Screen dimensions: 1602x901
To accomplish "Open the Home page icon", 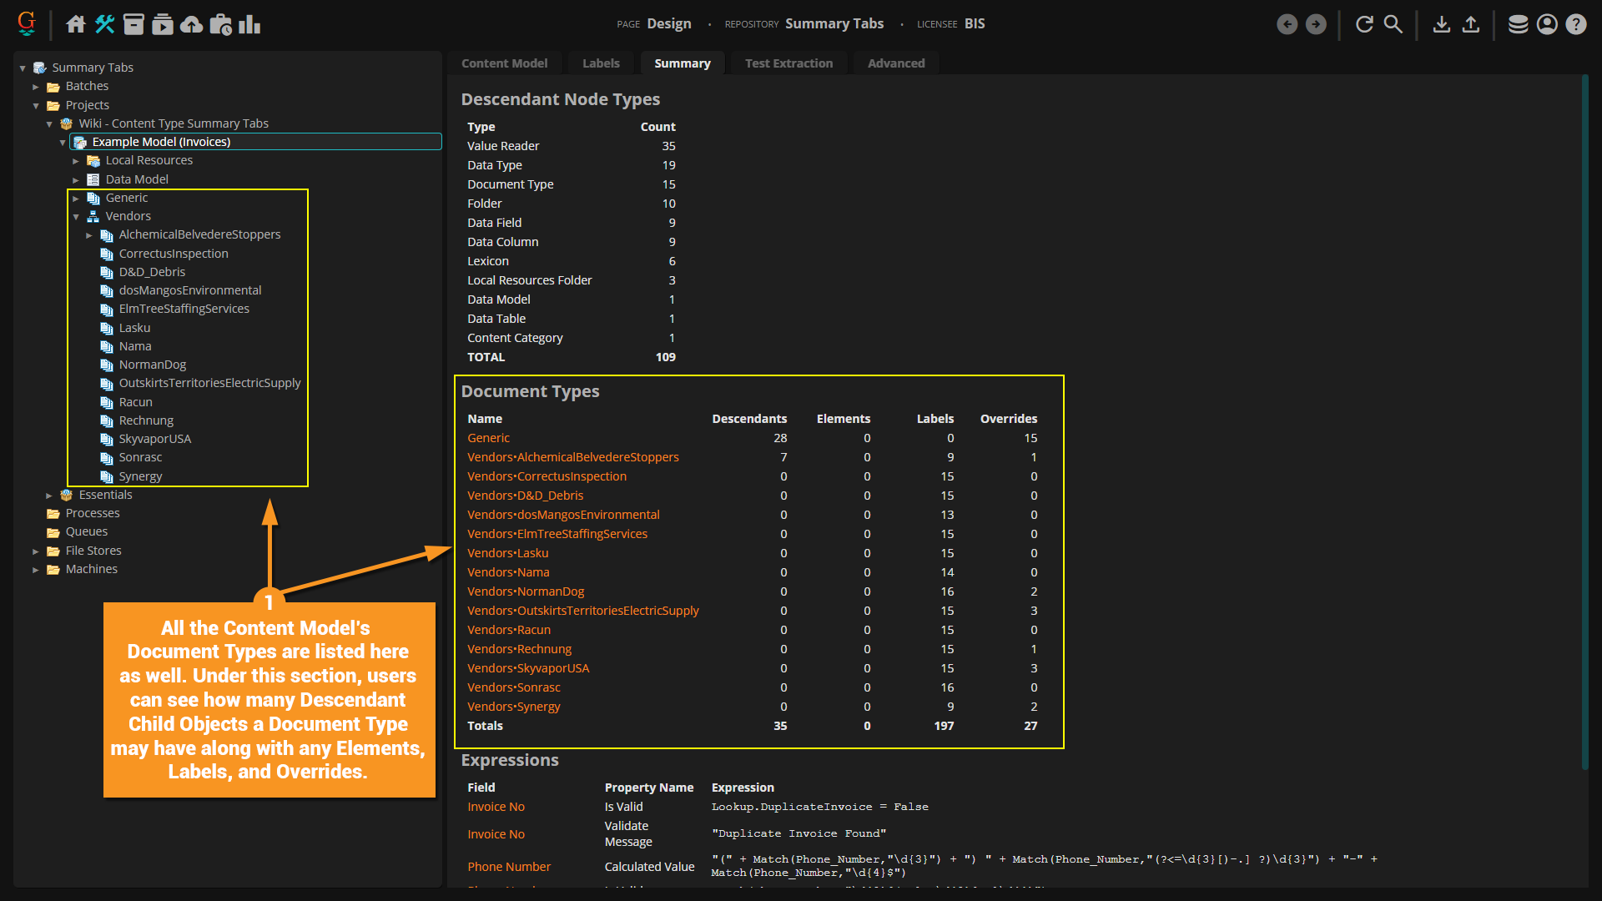I will pos(76,24).
